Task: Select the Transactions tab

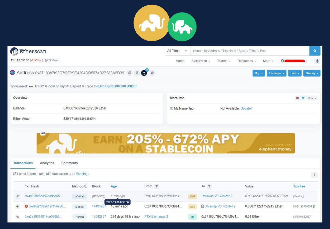Action: pyautogui.click(x=23, y=163)
